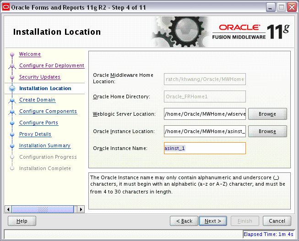This screenshot has width=299, height=241.
Task: Click the Oracle Home Directory field
Action: pos(205,96)
